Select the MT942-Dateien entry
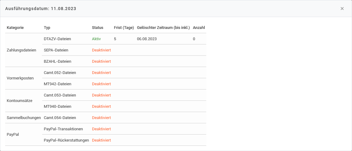This screenshot has height=151, width=352. click(57, 84)
